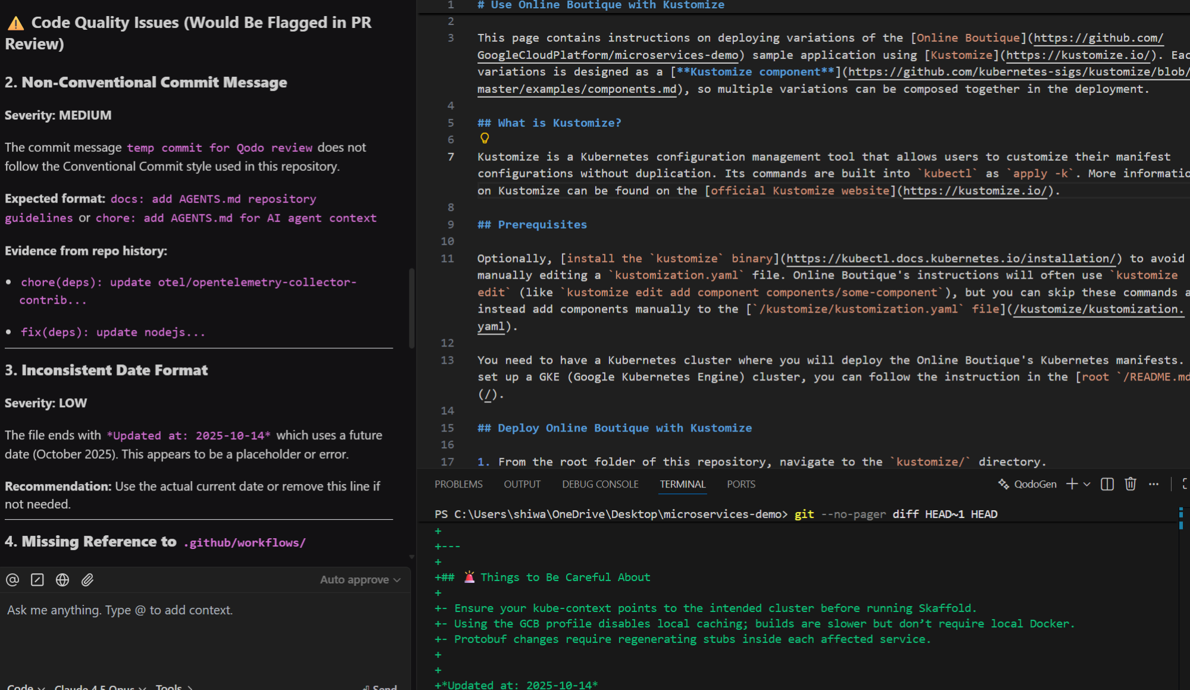Click 'Things to Be Careful About' terminal line

click(565, 577)
